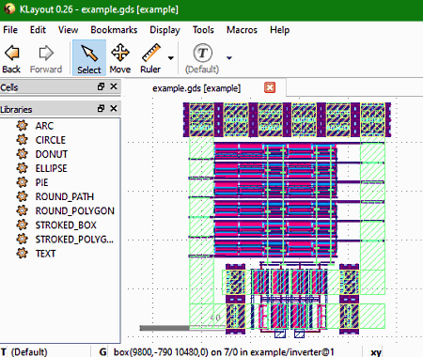
Task: Open the Ruler tool dropdown arrow
Action: click(x=171, y=58)
